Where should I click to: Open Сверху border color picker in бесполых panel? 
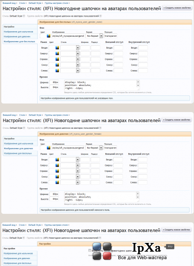pos(57,53)
